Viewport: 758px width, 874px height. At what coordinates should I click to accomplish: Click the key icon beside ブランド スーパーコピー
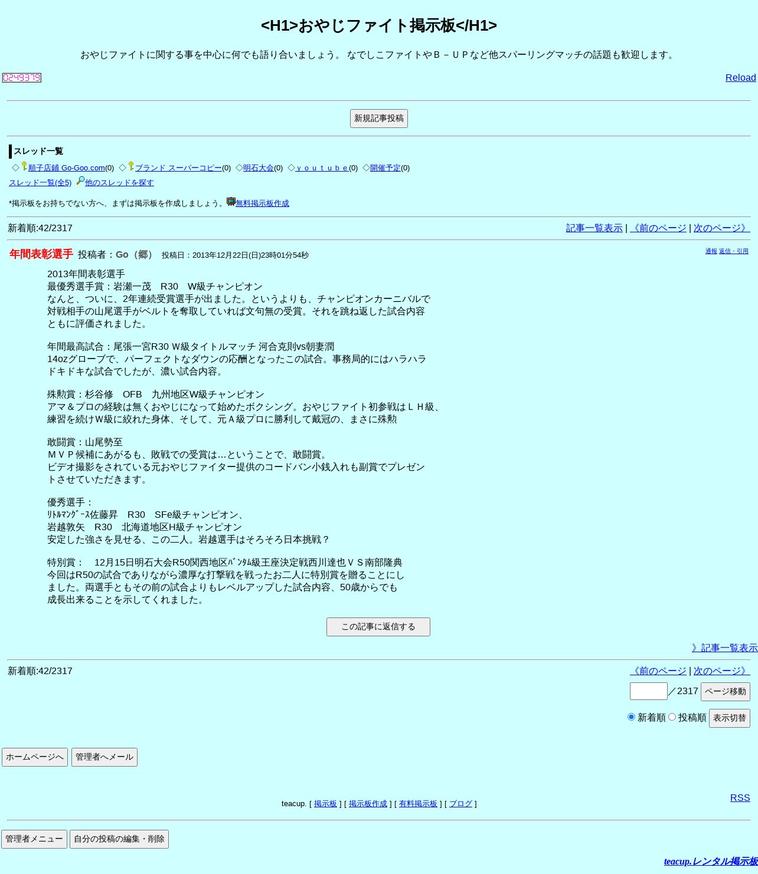pyautogui.click(x=131, y=166)
